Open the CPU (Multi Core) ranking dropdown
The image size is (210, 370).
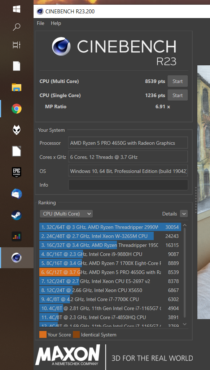pos(66,214)
